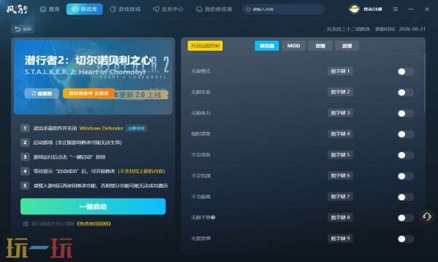
Task: Open the 首页 home nav item
Action: 50,9
